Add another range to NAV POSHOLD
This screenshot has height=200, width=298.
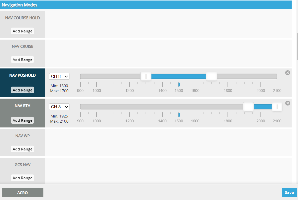[x=22, y=90]
